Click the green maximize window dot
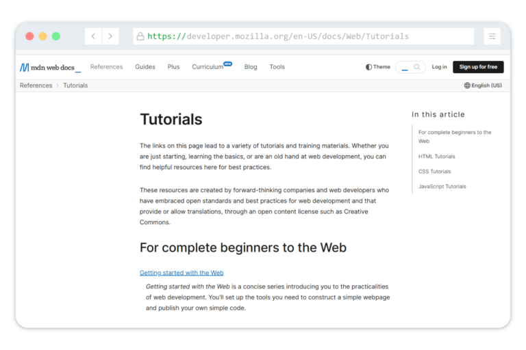 point(56,36)
